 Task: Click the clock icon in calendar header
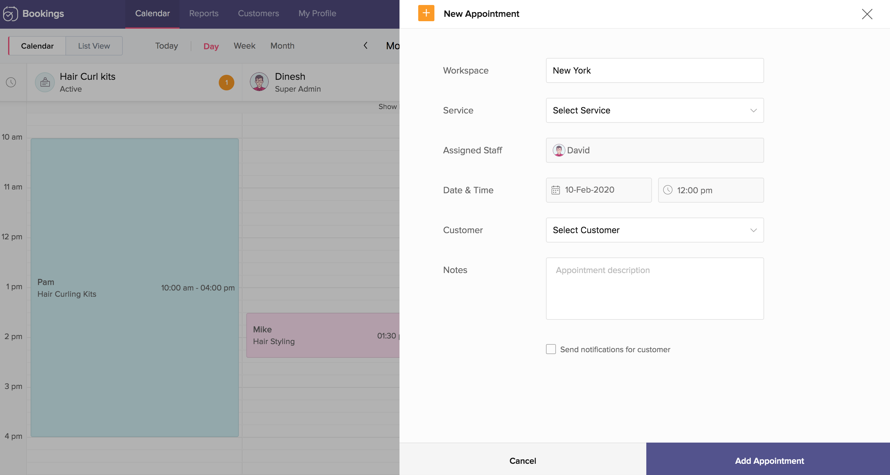click(x=11, y=83)
